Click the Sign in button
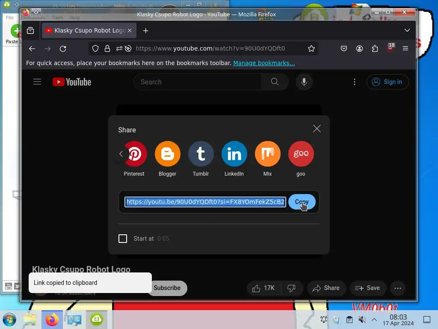The image size is (438, 329). tap(388, 82)
